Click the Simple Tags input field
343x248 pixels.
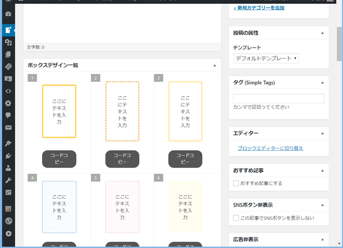[278, 99]
